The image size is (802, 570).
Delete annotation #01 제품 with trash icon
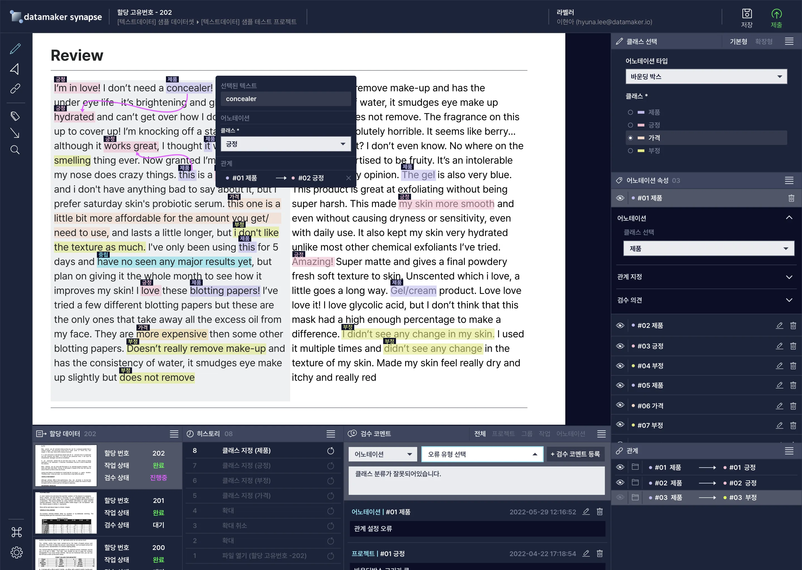[x=791, y=198]
